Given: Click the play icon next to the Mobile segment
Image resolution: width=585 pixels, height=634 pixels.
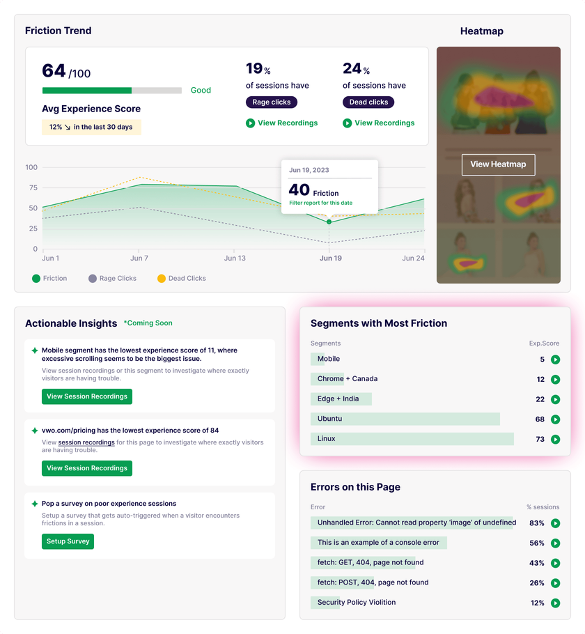Looking at the screenshot, I should [x=555, y=359].
